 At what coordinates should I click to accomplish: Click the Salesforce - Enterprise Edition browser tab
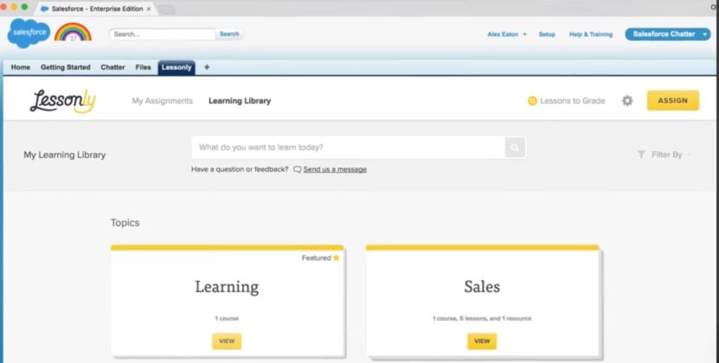(x=97, y=9)
